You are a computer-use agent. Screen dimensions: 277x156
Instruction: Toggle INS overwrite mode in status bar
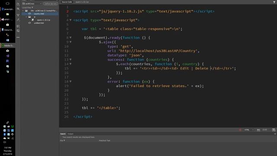258,130
